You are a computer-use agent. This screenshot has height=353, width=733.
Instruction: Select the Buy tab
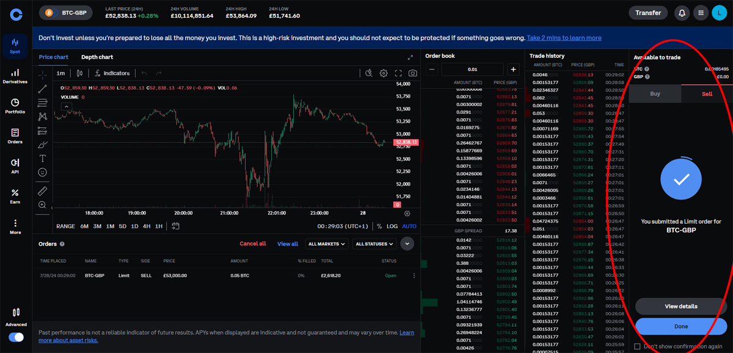[x=655, y=94]
